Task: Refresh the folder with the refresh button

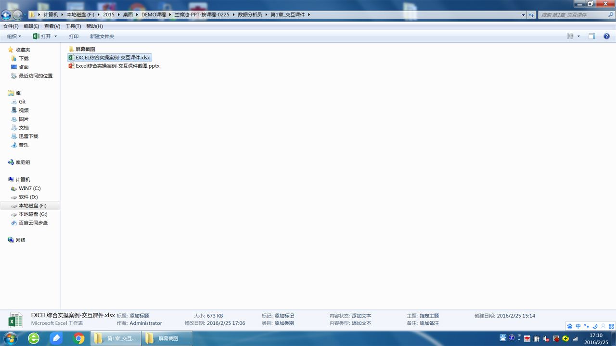Action: tap(531, 15)
